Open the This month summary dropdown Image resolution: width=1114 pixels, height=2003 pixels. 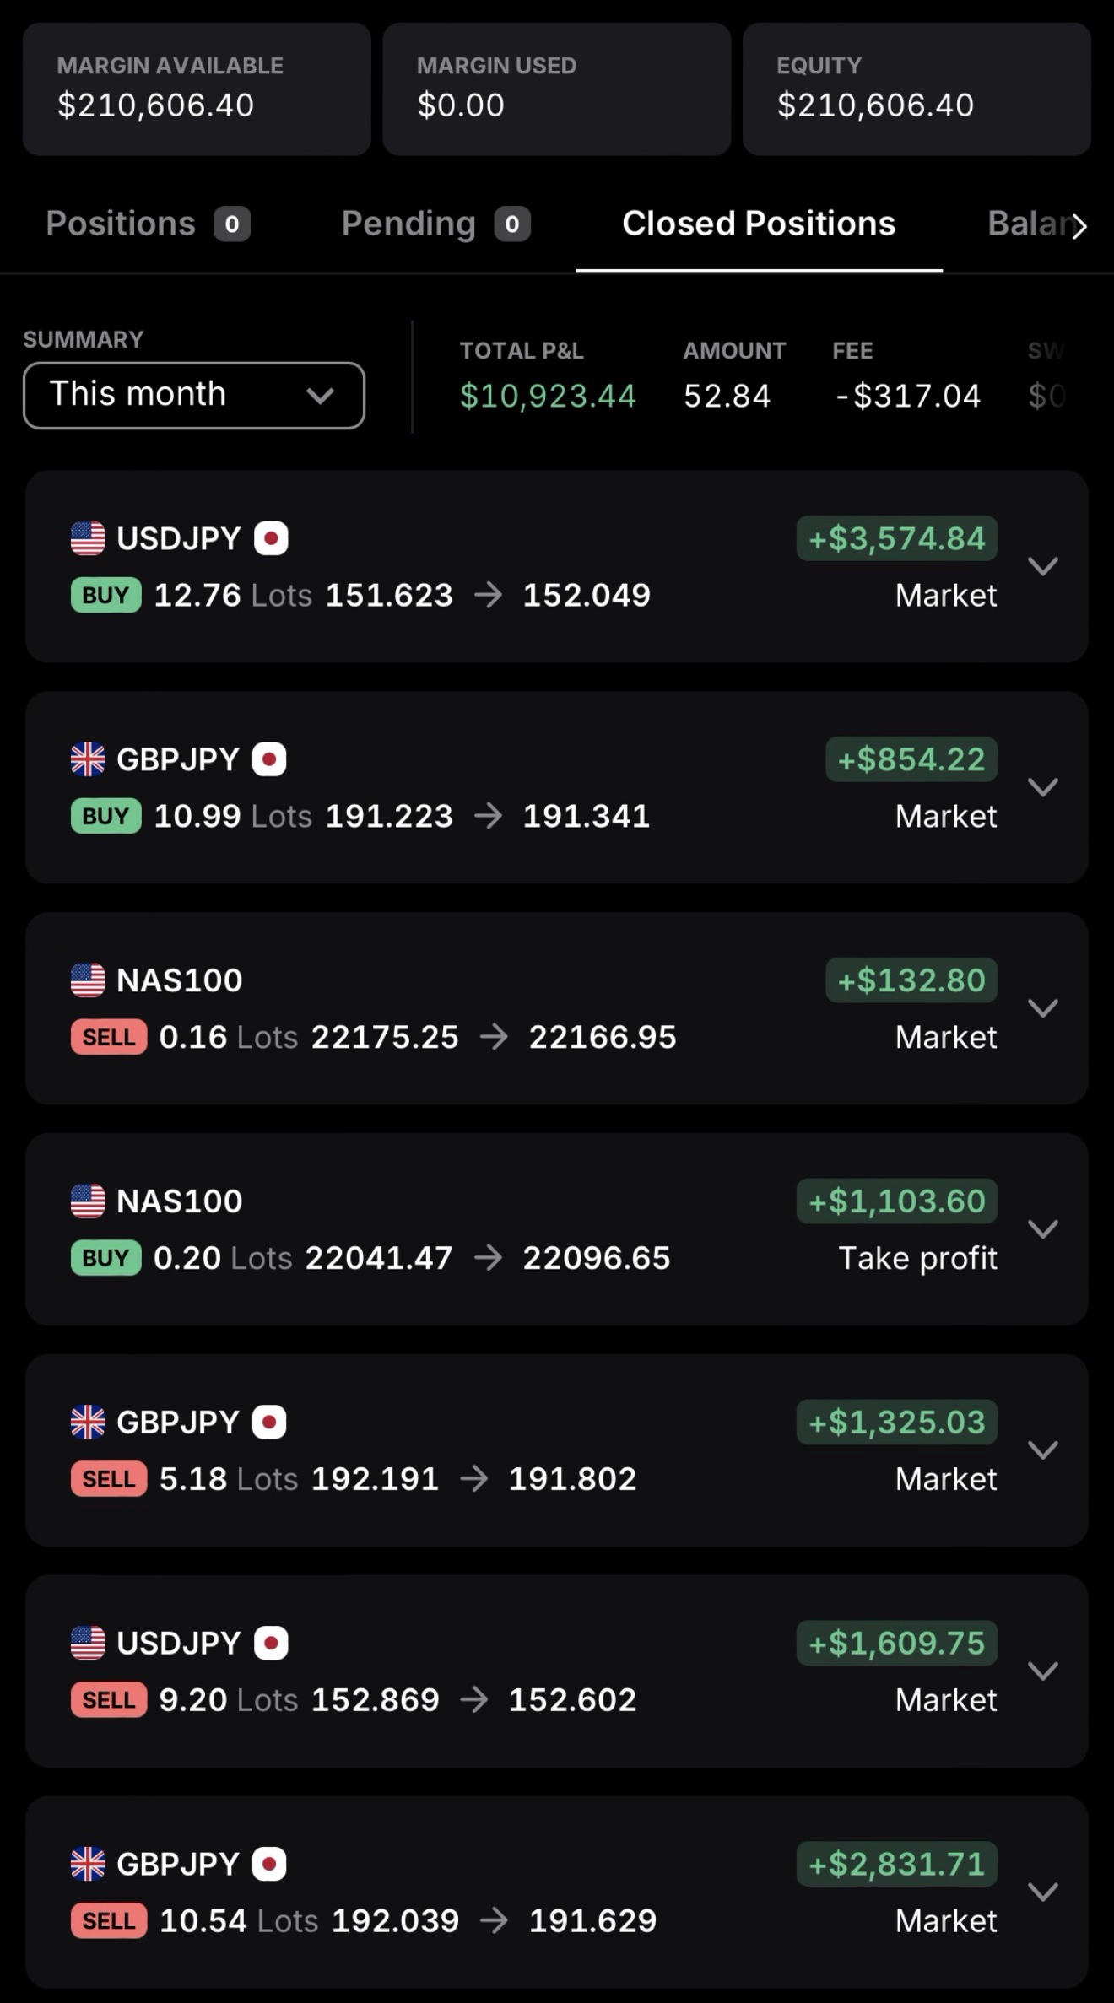click(194, 395)
